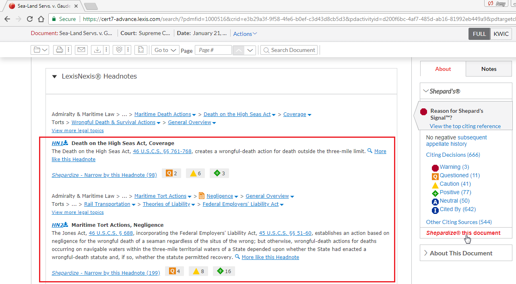Image resolution: width=516 pixels, height=284 pixels.
Task: Open Cited By (642) citing decisions
Action: click(458, 209)
